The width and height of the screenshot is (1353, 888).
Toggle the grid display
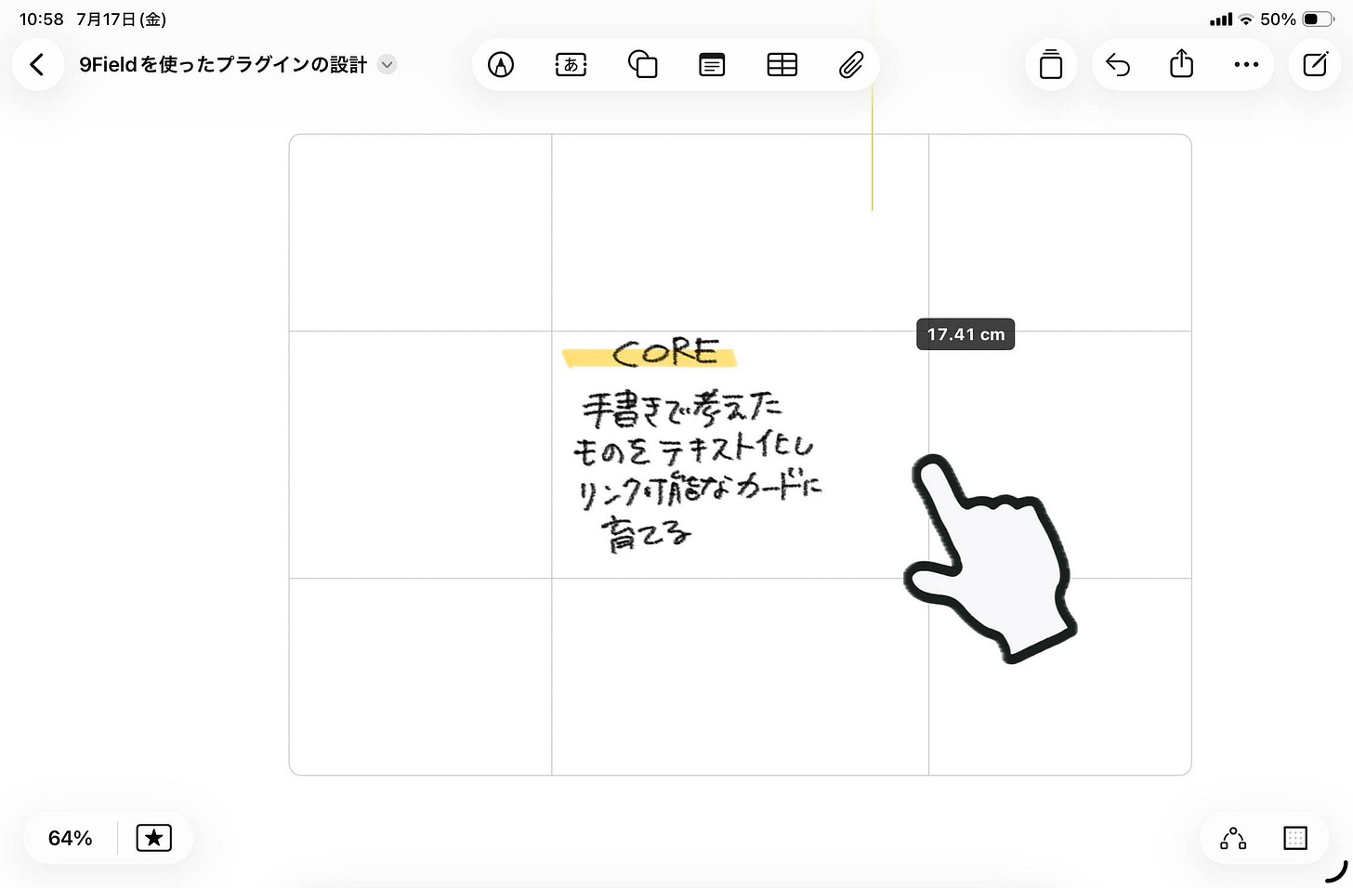point(1294,838)
